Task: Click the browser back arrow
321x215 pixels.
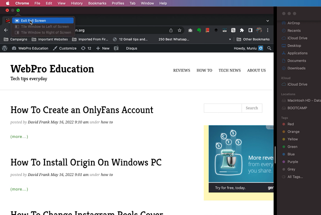Action: point(6,30)
